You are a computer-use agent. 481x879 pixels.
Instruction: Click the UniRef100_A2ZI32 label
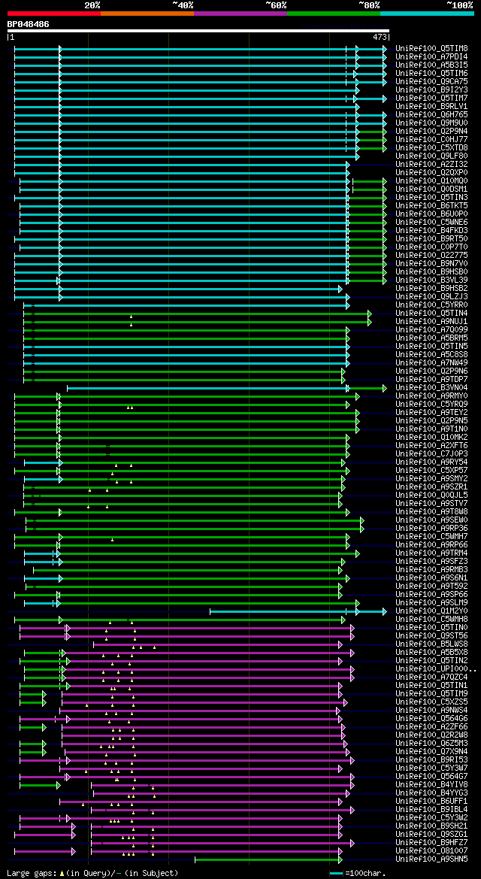(431, 164)
